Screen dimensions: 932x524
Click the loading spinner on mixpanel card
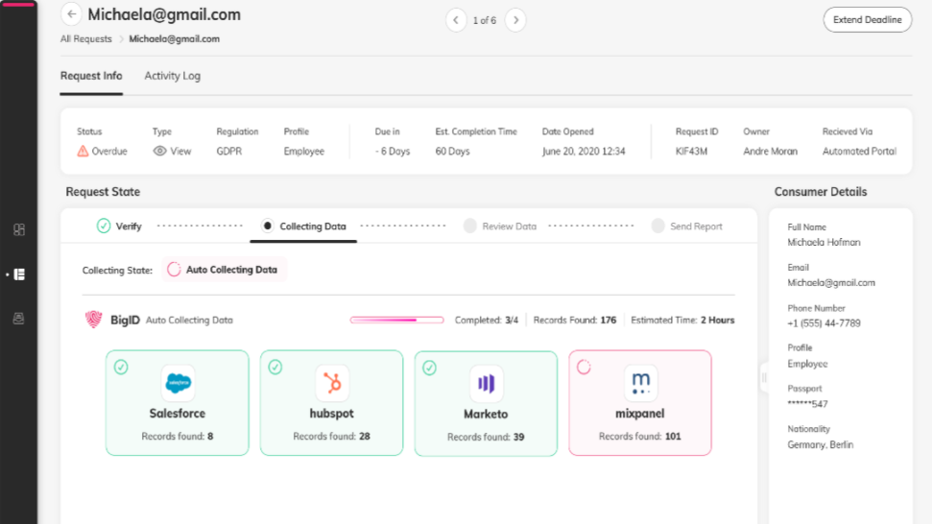pyautogui.click(x=584, y=368)
